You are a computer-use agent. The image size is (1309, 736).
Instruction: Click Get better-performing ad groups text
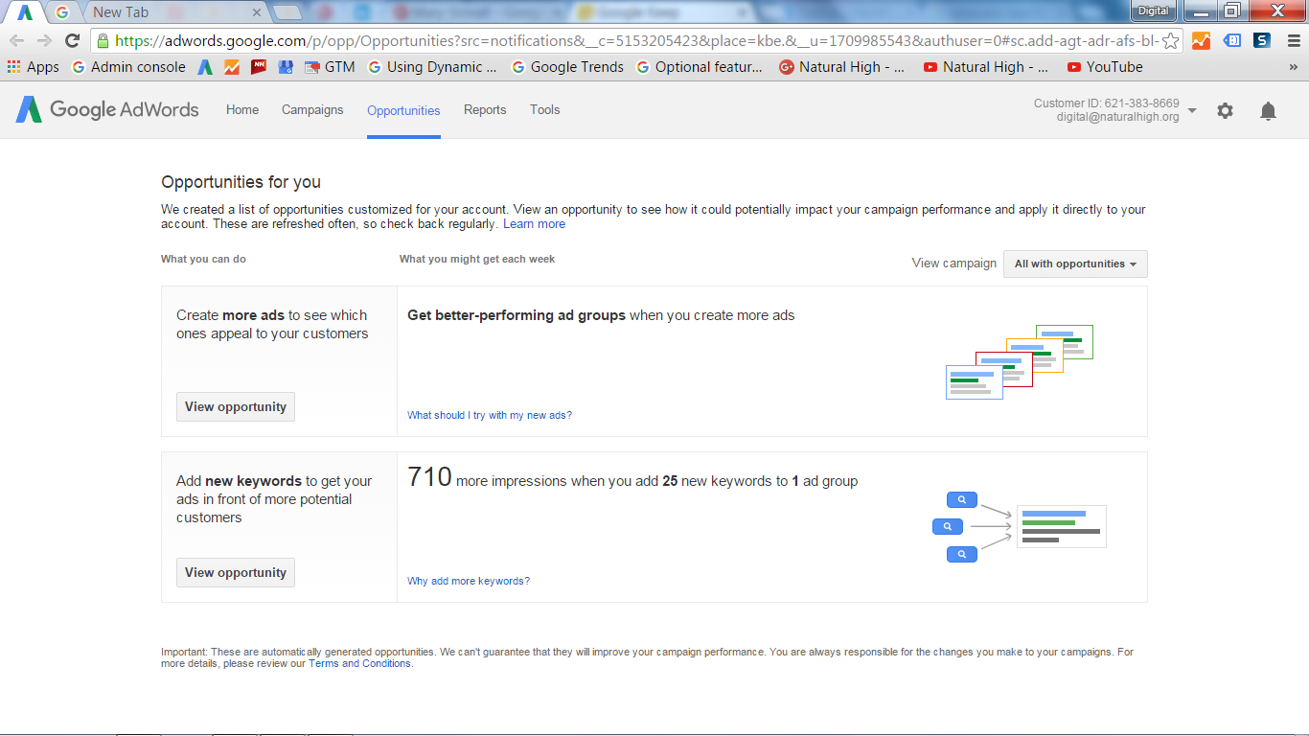click(517, 315)
